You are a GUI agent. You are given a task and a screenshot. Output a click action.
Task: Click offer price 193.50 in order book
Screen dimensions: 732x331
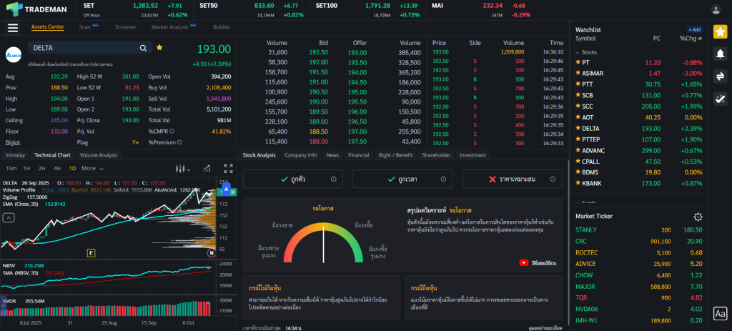(357, 63)
